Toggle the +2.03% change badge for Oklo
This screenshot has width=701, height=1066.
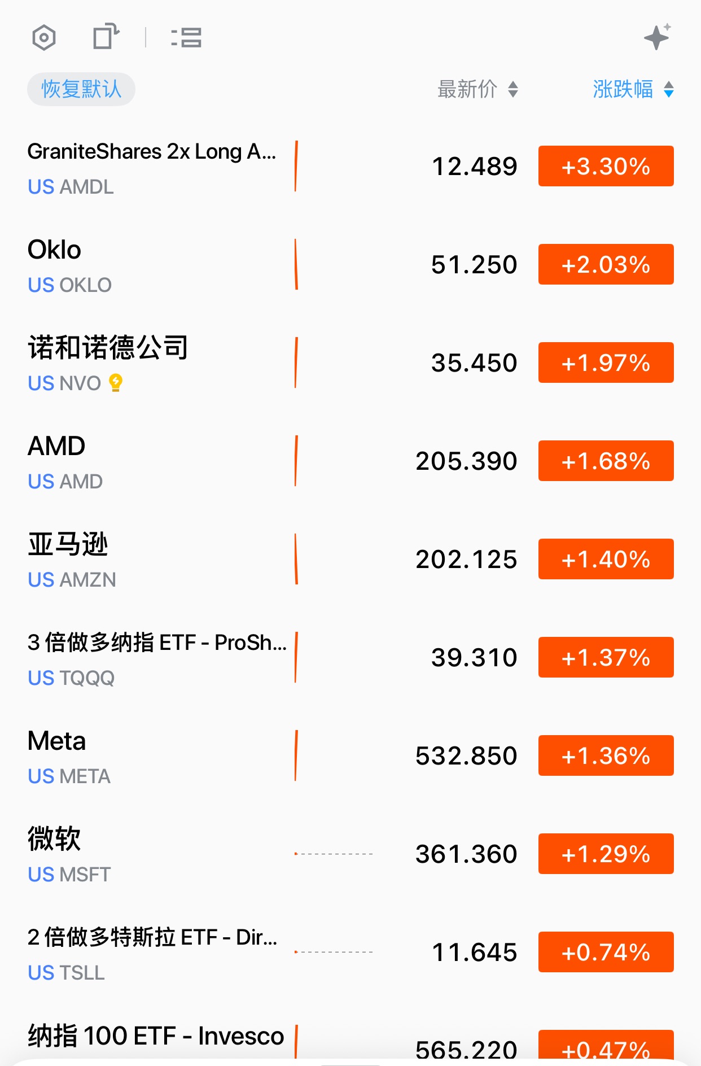[x=606, y=265]
